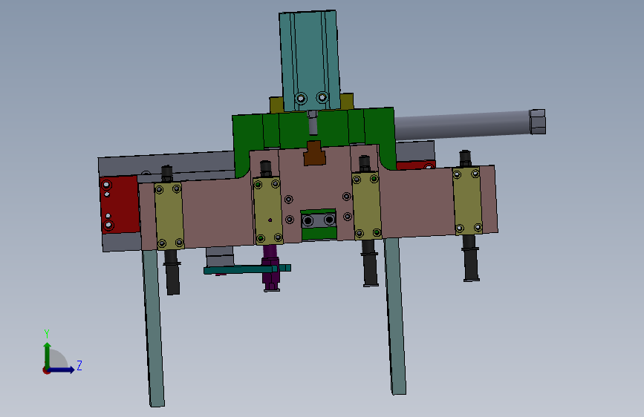Click the red origin ball of the coordinate triad

pyautogui.click(x=46, y=370)
